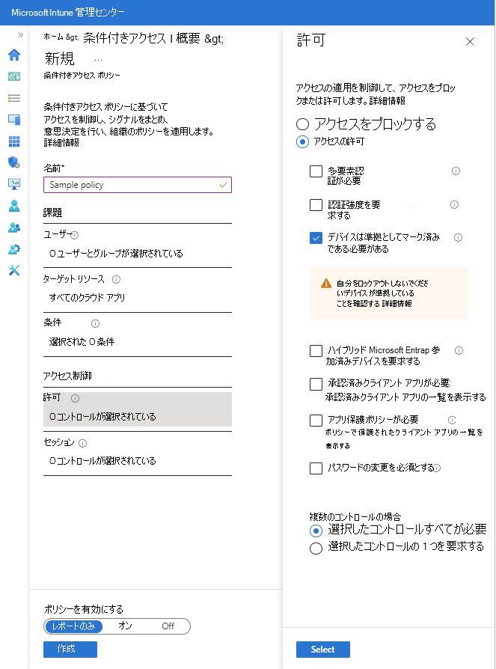Open the Tenant administration gear icon
The height and width of the screenshot is (669, 496).
coord(14,249)
